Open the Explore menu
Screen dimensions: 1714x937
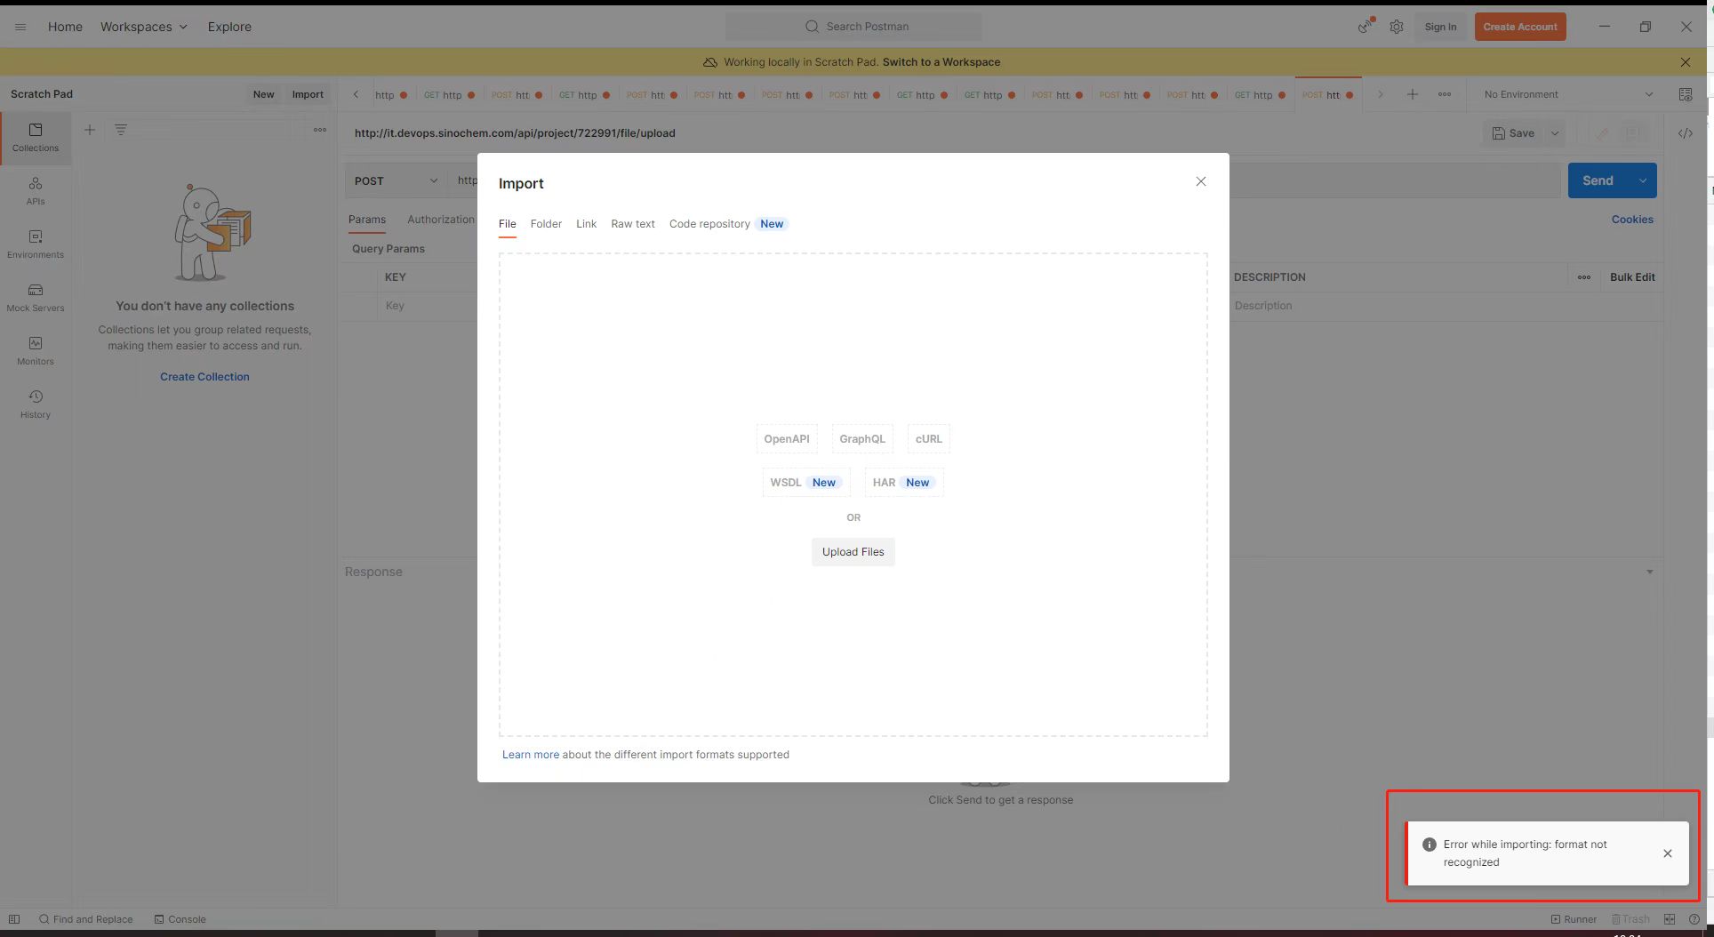(x=228, y=27)
